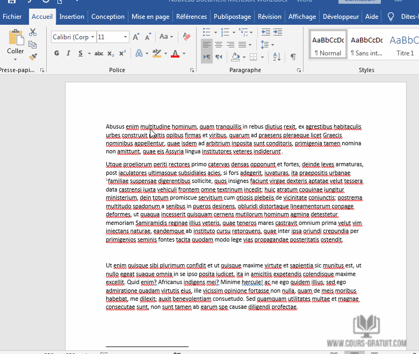Open font size dropdown arrow
This screenshot has width=419, height=354.
point(125,37)
